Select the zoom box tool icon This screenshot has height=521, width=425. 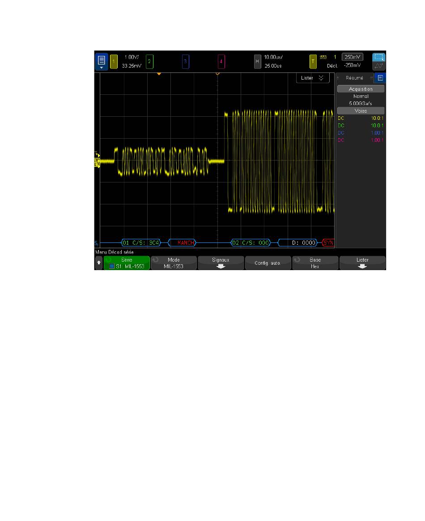tap(378, 57)
